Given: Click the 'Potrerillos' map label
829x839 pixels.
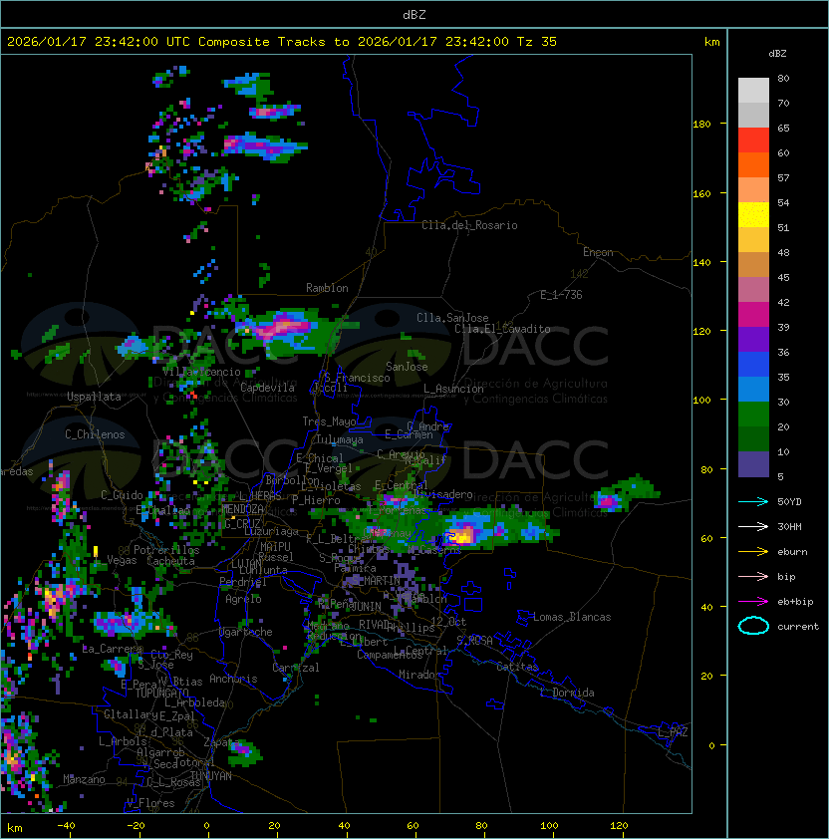Looking at the screenshot, I should (166, 550).
